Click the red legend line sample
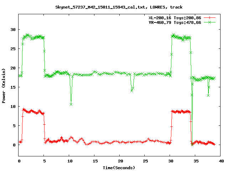 click(x=209, y=18)
